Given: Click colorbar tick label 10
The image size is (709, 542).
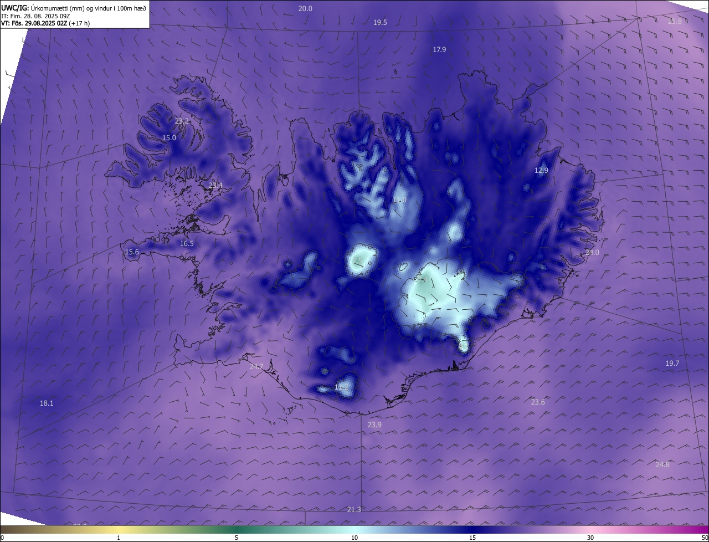Looking at the screenshot, I should [x=354, y=538].
